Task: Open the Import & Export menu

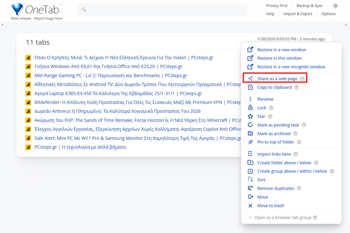Action: tap(298, 14)
